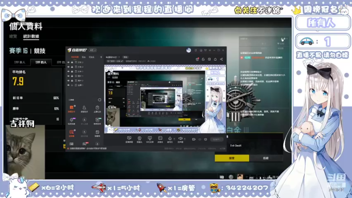Open the TV-shaped tool in third toolbox row
This screenshot has height=198, width=352.
coord(97,133)
